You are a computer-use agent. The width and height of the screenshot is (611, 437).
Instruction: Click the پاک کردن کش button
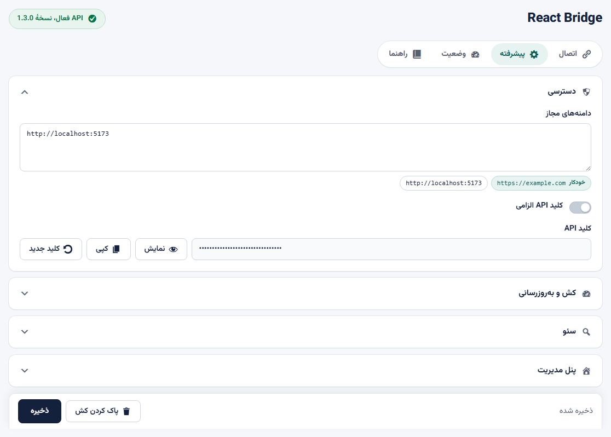103,411
